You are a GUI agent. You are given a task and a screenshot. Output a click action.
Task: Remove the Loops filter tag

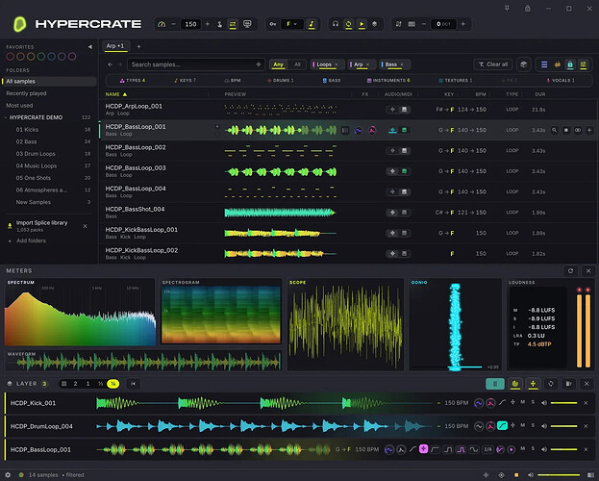(337, 64)
